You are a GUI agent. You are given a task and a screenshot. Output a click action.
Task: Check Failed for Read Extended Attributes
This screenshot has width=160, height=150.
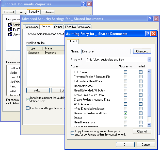(141, 90)
